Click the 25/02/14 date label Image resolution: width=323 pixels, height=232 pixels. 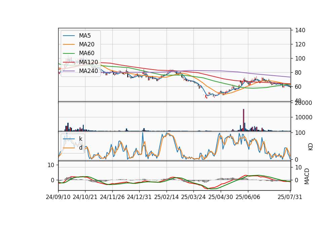click(167, 197)
